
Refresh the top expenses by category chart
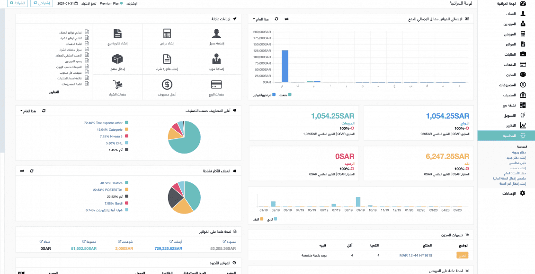click(x=44, y=111)
